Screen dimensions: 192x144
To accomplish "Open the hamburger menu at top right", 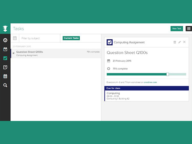I will point(188,28).
